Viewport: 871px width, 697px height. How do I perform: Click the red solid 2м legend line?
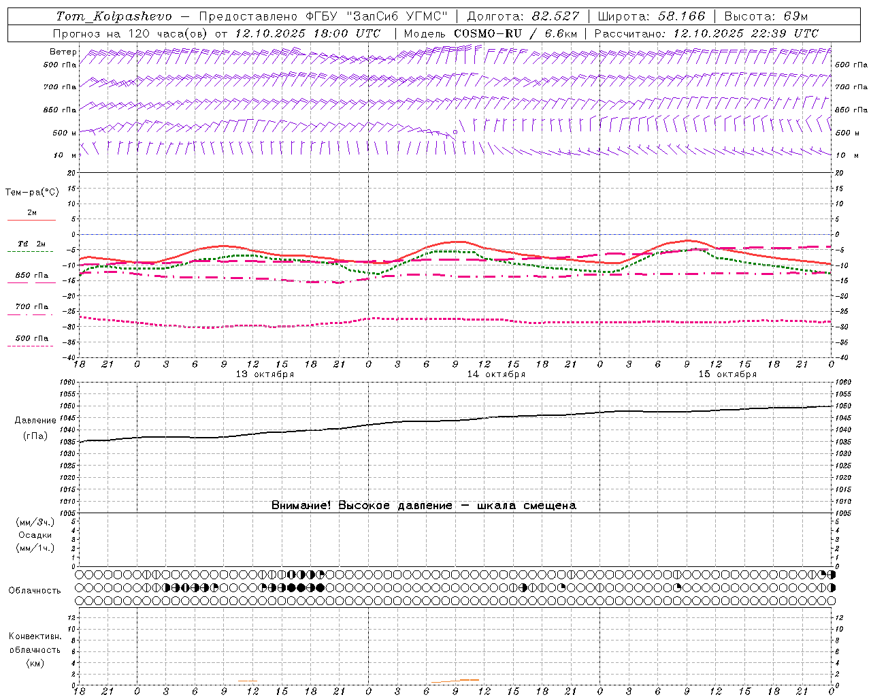coord(31,220)
